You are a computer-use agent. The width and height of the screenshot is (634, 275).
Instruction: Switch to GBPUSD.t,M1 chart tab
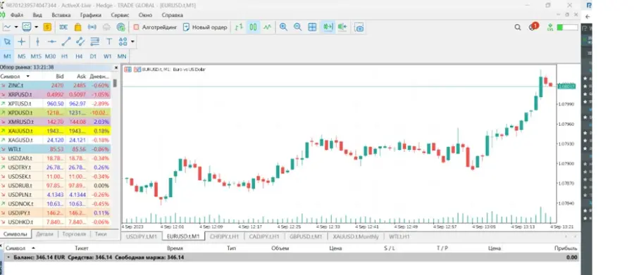[306, 236]
